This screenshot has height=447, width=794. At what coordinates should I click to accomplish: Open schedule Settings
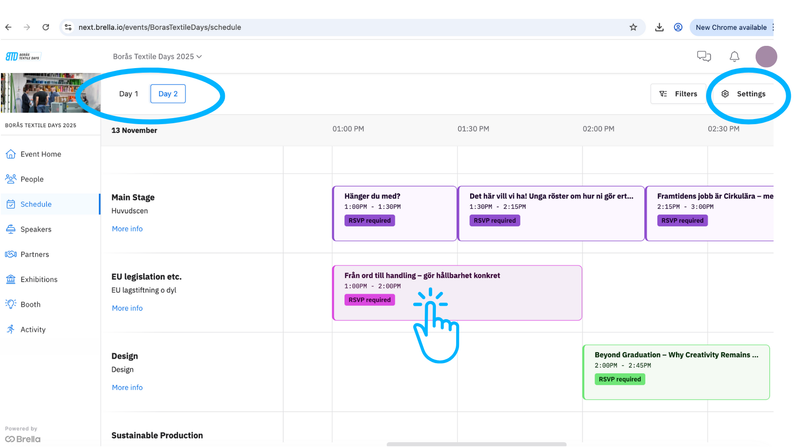(744, 94)
